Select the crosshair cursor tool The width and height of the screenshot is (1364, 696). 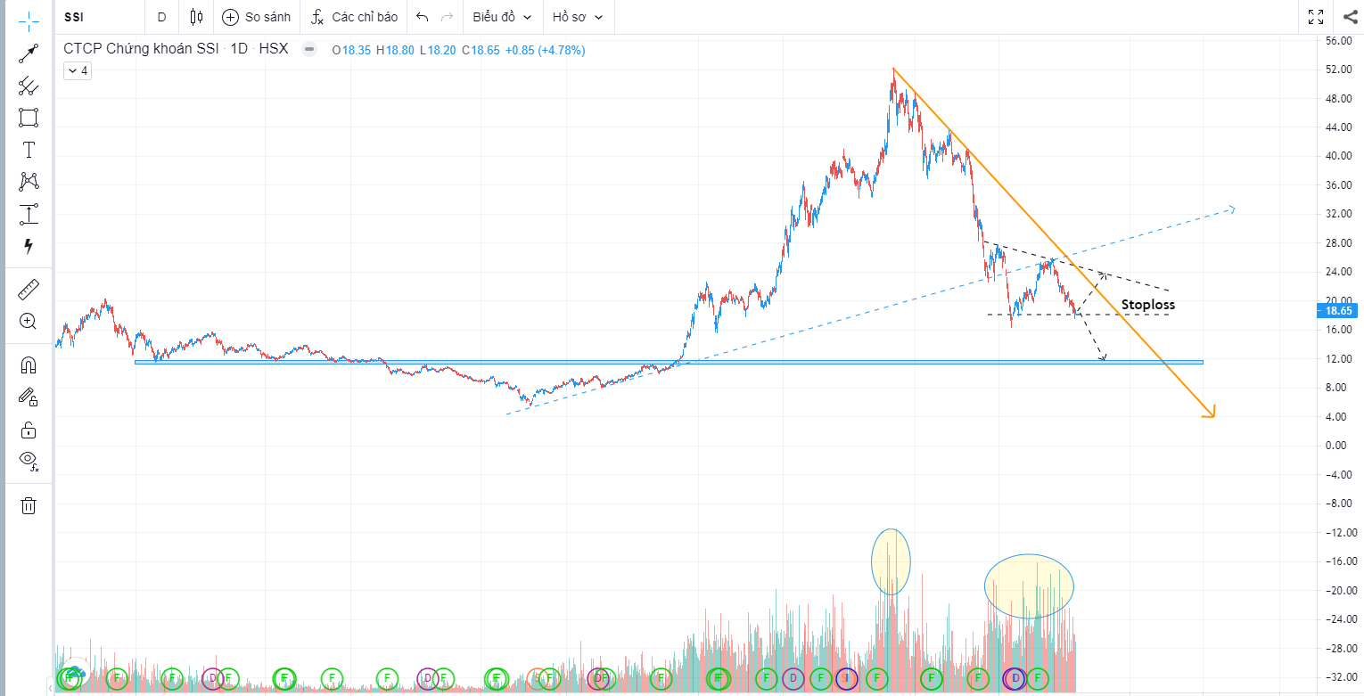coord(29,21)
